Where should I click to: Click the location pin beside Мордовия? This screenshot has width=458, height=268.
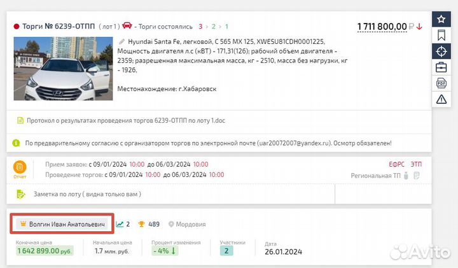[171, 224]
